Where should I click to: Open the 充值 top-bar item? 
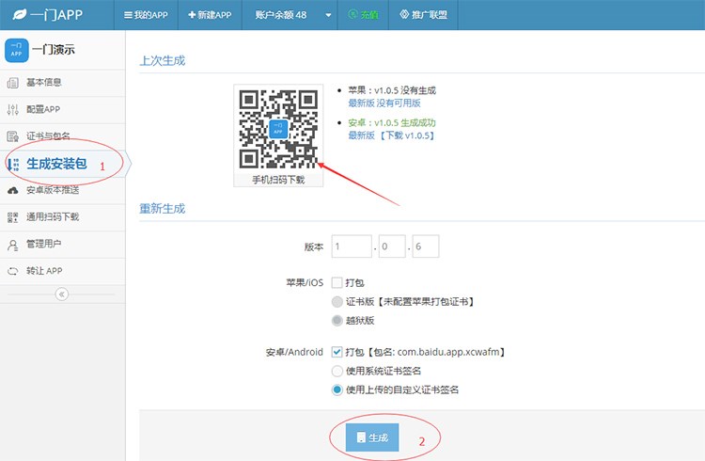point(363,15)
